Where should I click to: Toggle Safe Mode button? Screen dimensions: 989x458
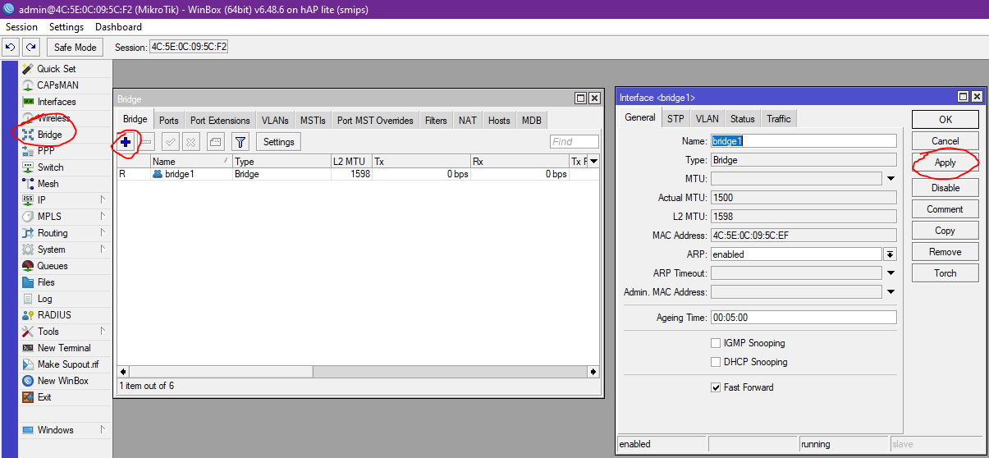76,47
